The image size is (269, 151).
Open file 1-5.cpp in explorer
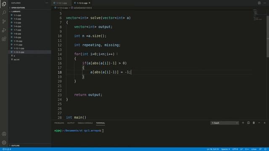click(17, 23)
